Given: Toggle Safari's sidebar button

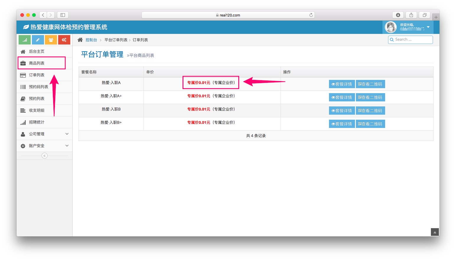Looking at the screenshot, I should coord(63,15).
